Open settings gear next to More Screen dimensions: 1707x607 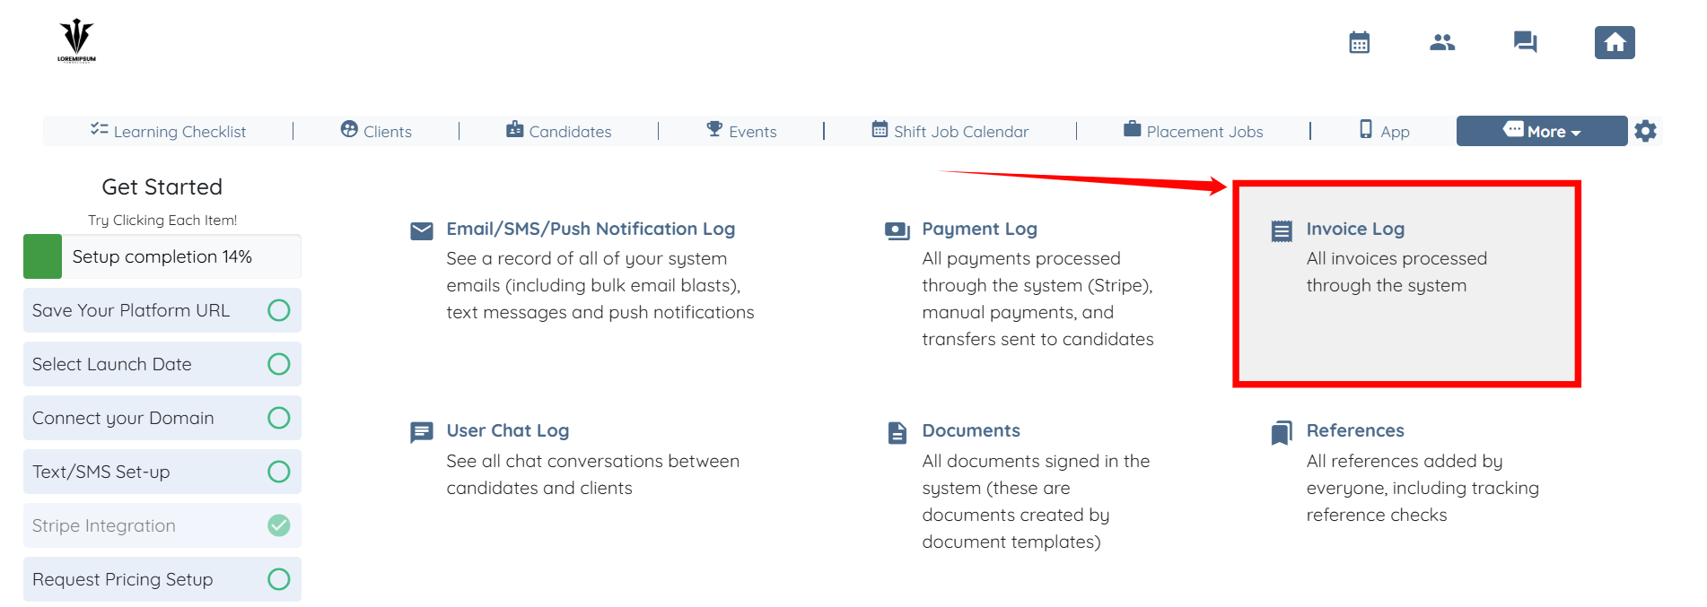tap(1645, 131)
